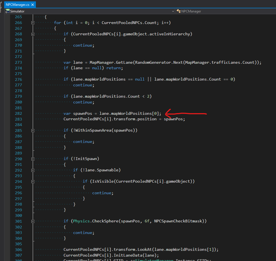Image resolution: width=276 pixels, height=261 pixels.
Task: Click 'CurrentPooledNPCs.Count' on line 266
Action: coord(129,23)
